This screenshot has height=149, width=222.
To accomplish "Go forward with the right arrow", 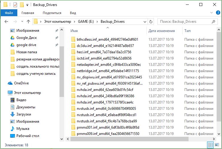I will tap(15, 22).
